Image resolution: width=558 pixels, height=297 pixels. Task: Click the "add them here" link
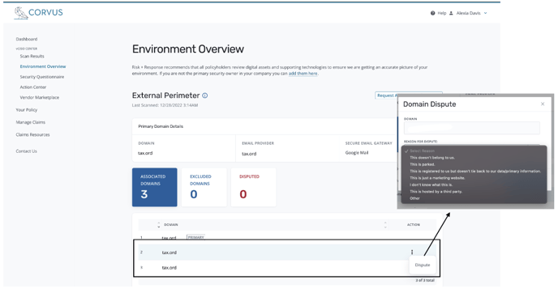303,74
